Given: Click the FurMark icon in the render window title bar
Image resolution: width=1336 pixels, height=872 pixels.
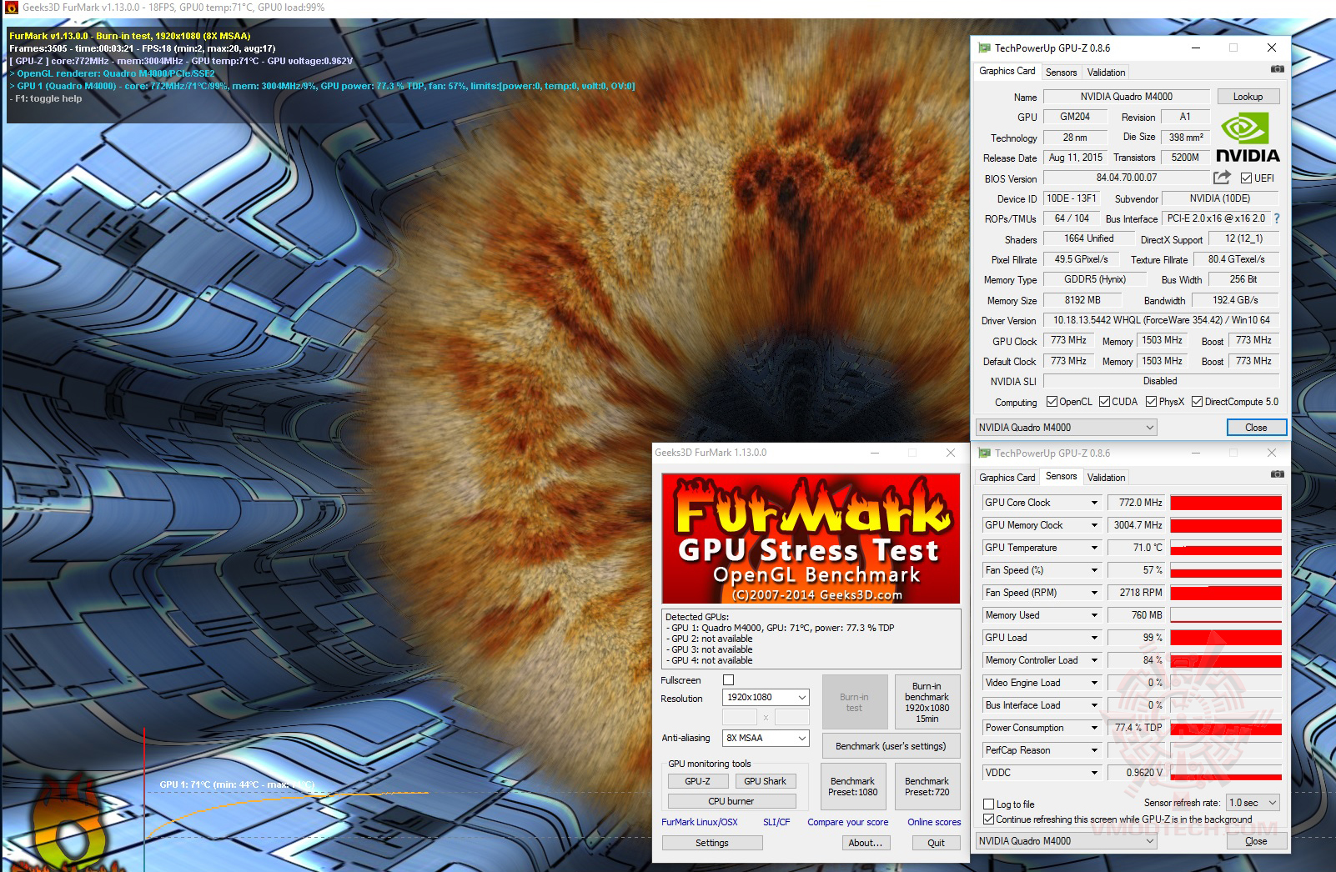Looking at the screenshot, I should pos(11,8).
